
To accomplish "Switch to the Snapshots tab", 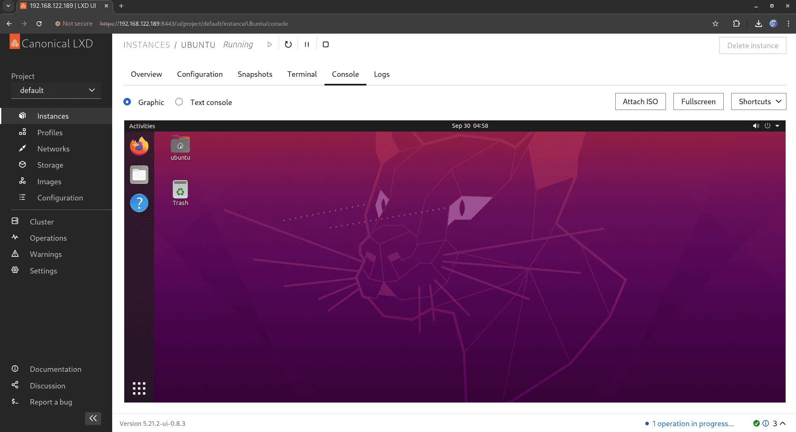I will tap(255, 74).
